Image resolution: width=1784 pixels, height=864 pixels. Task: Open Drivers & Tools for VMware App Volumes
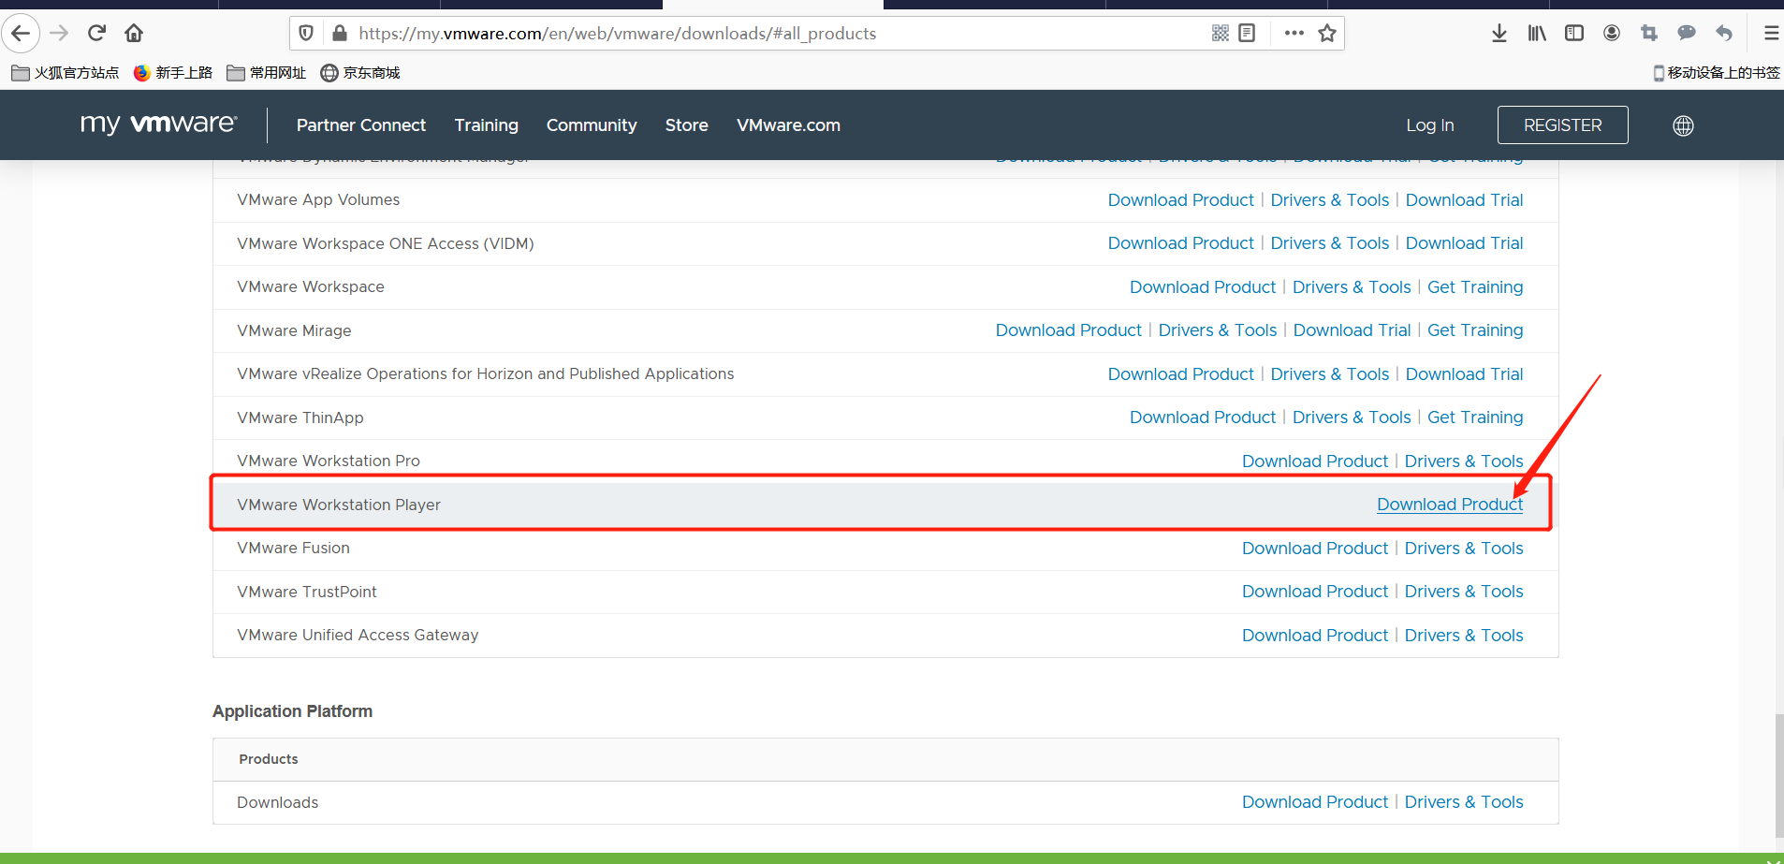point(1330,200)
